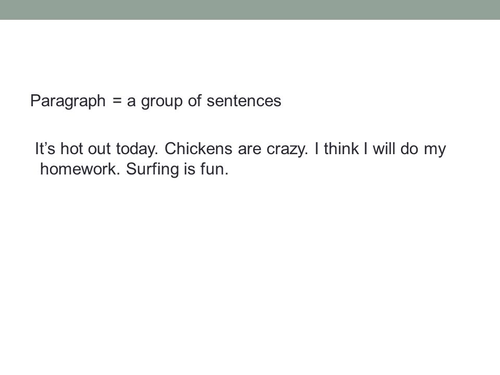Viewport: 500px width, 375px height.
Task: Click the word "hot" in first sentence
Action: [x=71, y=148]
